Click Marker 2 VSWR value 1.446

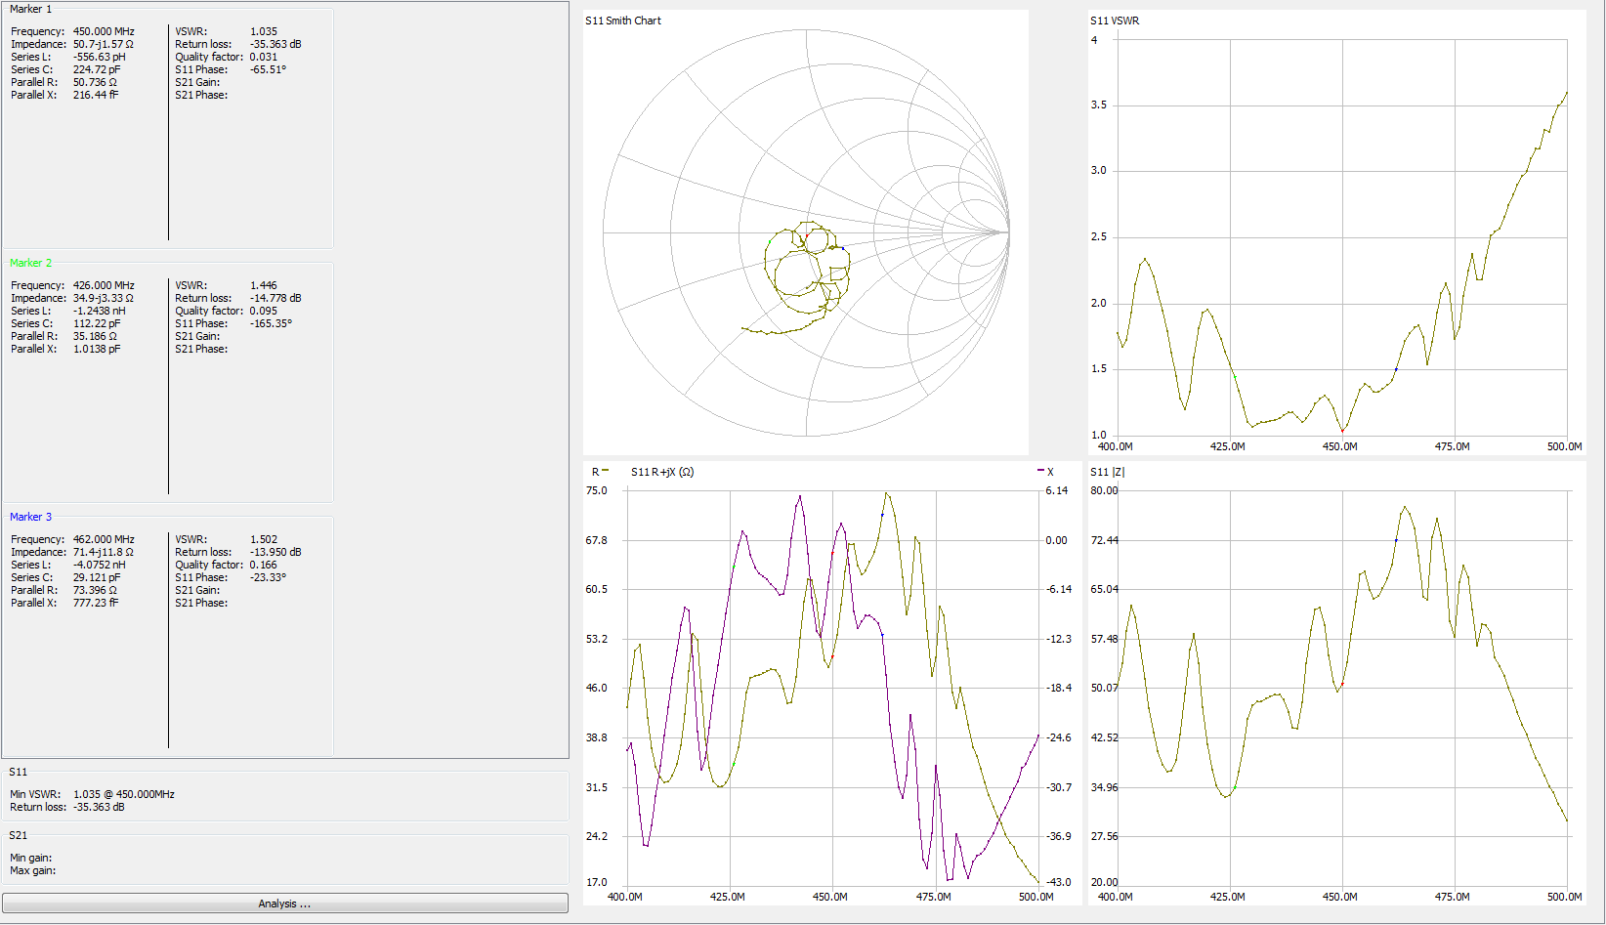click(x=264, y=285)
